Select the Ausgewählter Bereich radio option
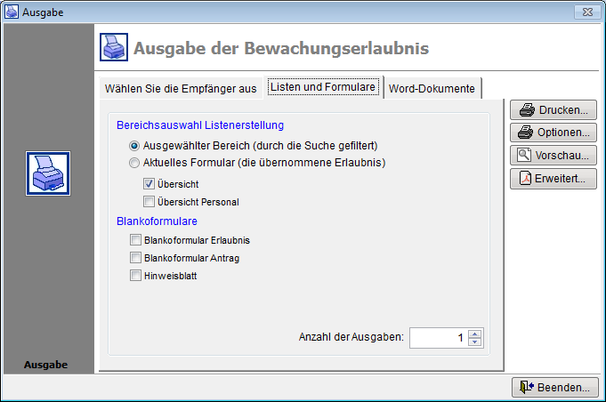The width and height of the screenshot is (606, 402). click(x=134, y=145)
